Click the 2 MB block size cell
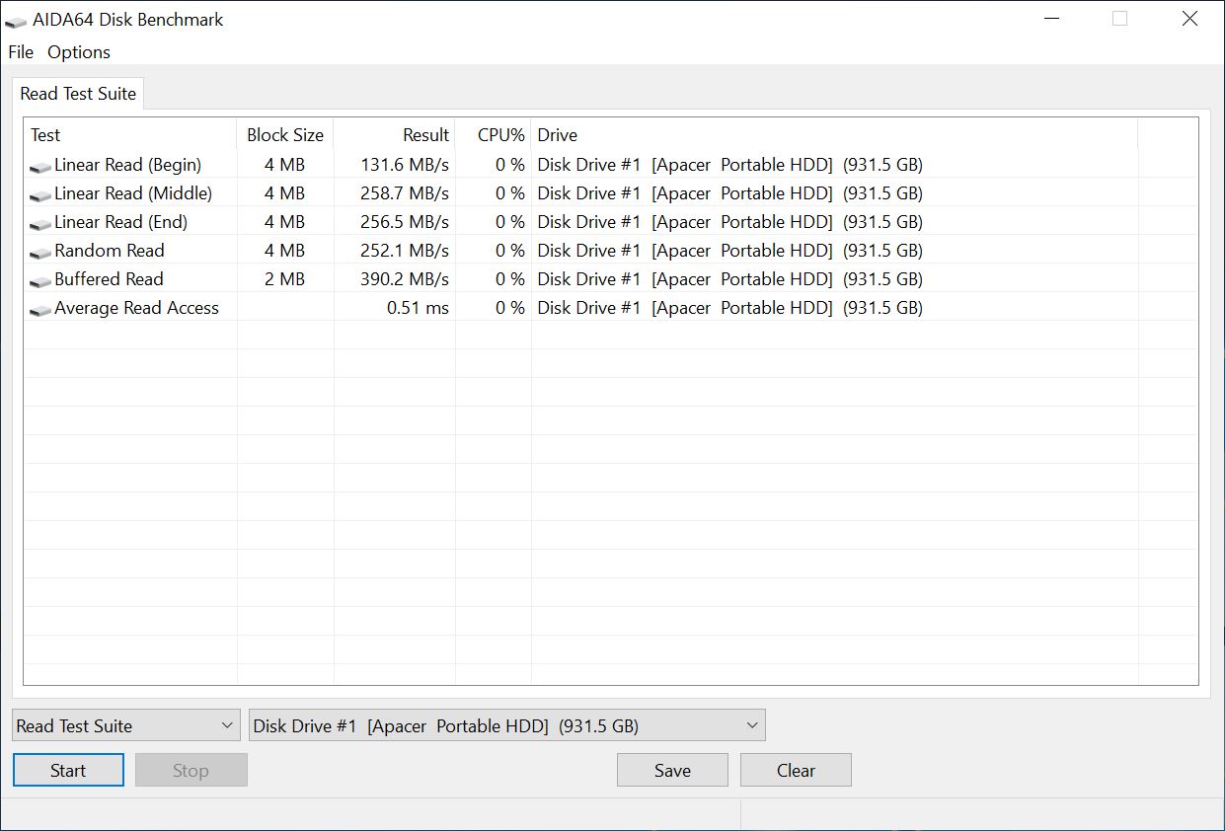Viewport: 1225px width, 831px height. tap(285, 279)
